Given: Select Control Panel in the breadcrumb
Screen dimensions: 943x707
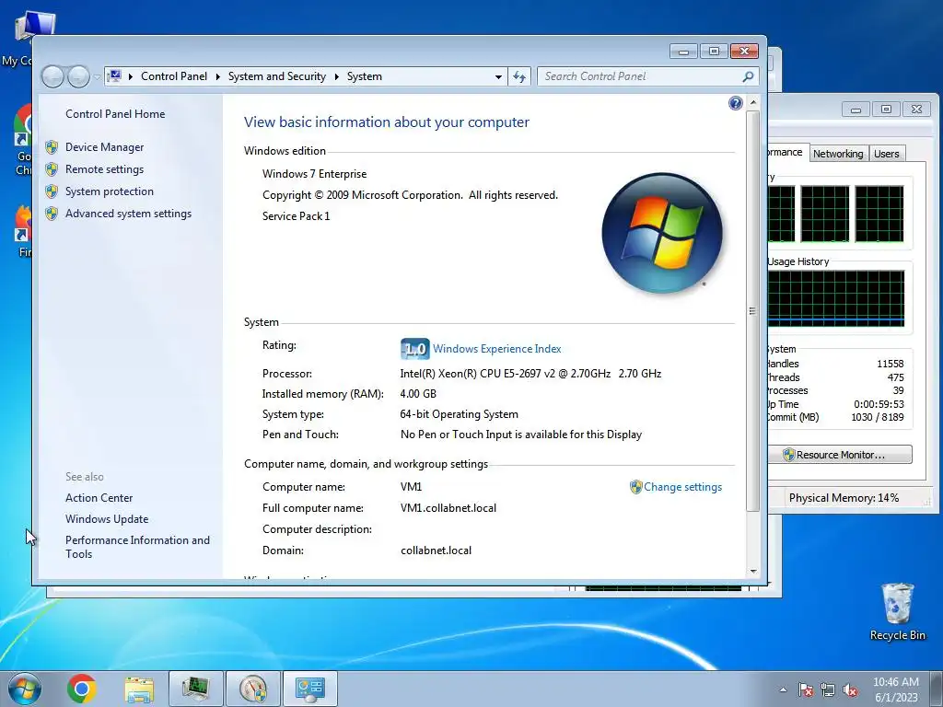Looking at the screenshot, I should click(x=174, y=76).
